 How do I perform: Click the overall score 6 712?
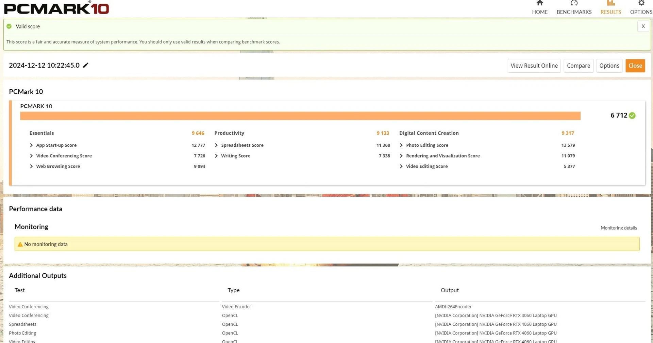click(619, 115)
